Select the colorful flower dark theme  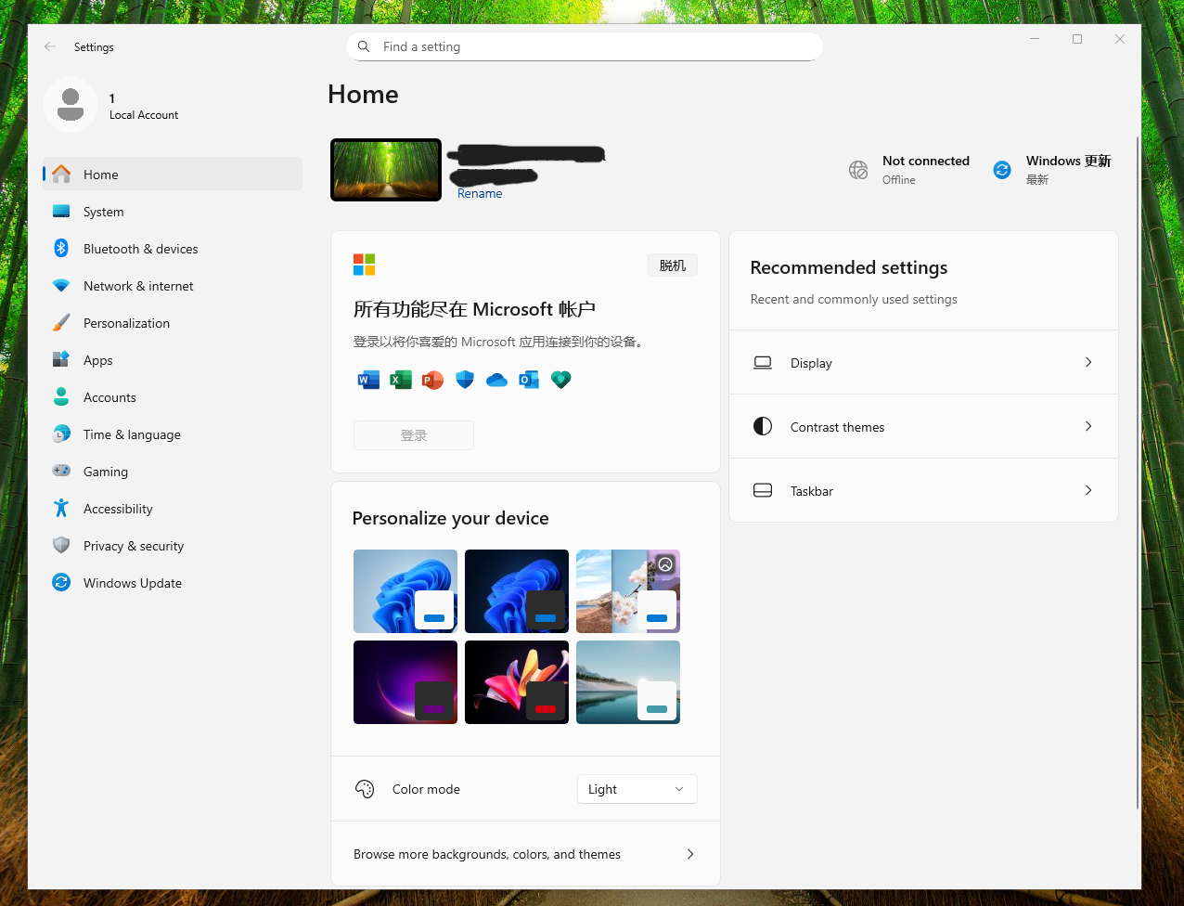pos(517,682)
